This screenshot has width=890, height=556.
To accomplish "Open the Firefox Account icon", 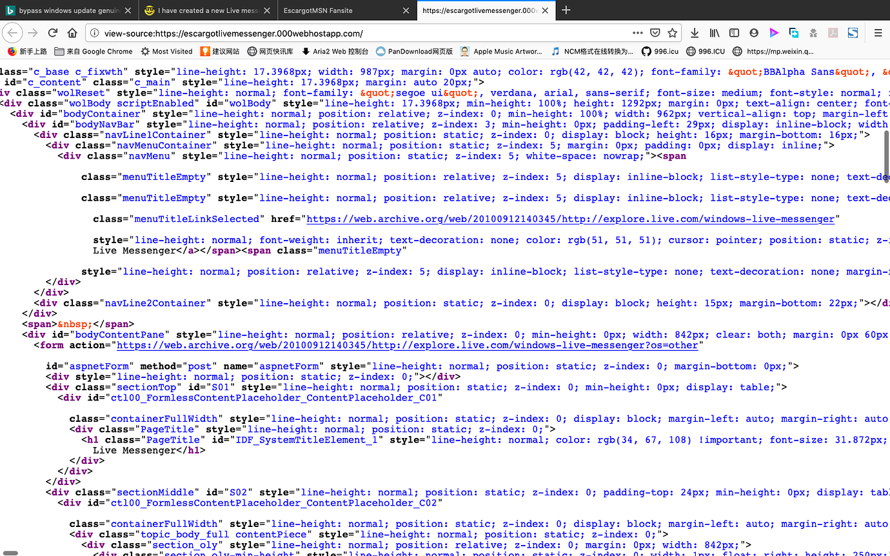I will point(754,33).
